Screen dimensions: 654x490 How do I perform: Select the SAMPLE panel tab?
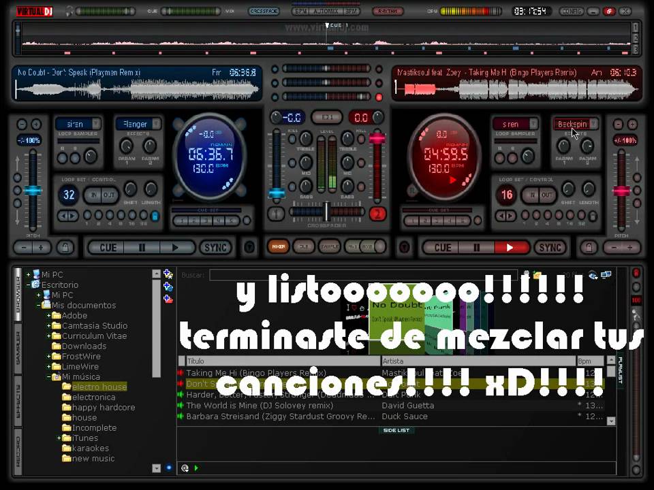click(330, 246)
